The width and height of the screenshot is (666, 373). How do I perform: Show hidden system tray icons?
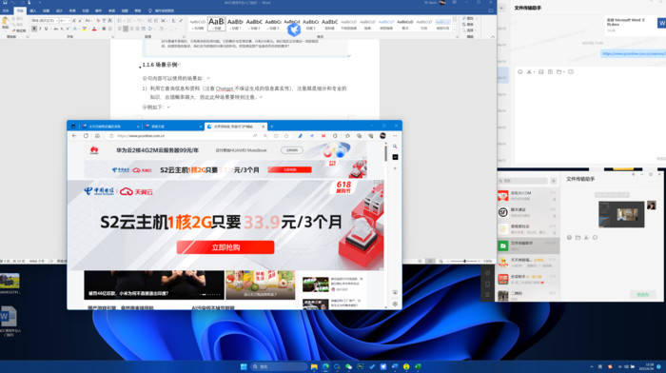(592, 366)
